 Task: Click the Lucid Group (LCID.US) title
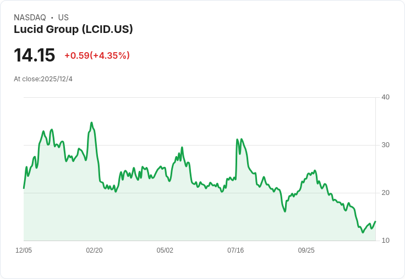click(x=73, y=30)
